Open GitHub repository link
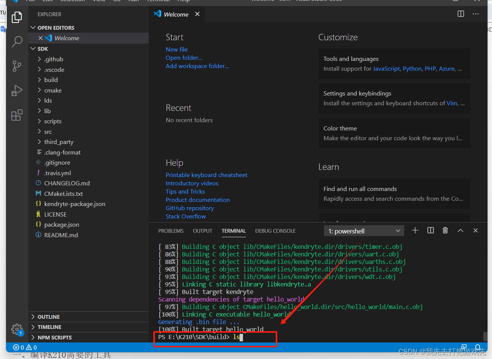Viewport: 492px width, 359px height. [x=190, y=208]
